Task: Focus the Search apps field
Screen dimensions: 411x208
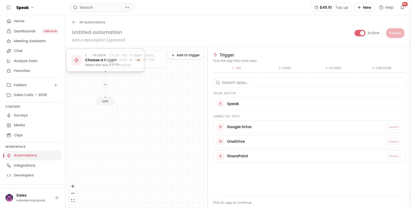Action: click(309, 83)
